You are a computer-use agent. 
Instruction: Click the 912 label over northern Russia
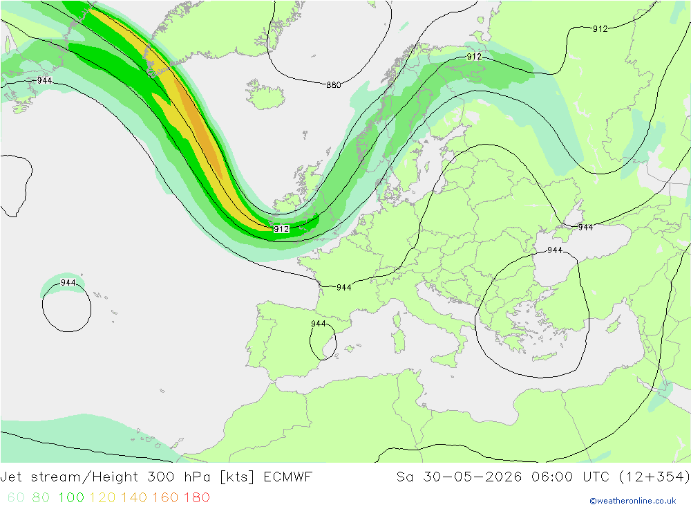[x=600, y=28]
